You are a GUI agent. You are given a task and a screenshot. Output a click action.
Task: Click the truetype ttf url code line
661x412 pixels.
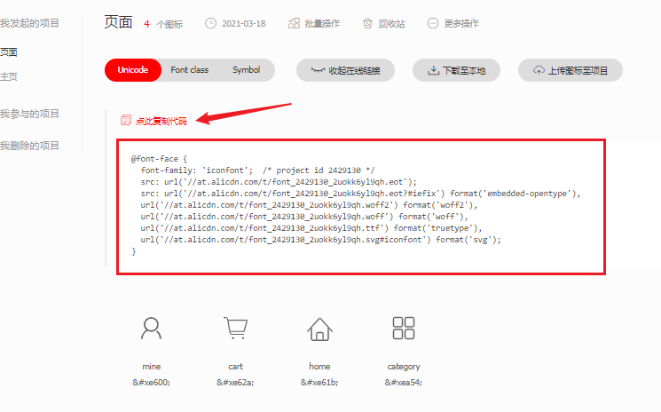(311, 228)
